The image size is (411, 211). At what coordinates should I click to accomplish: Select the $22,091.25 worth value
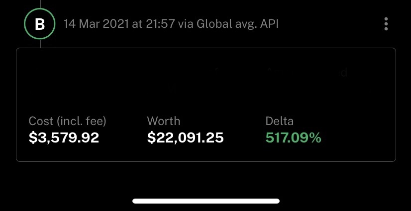pos(185,138)
